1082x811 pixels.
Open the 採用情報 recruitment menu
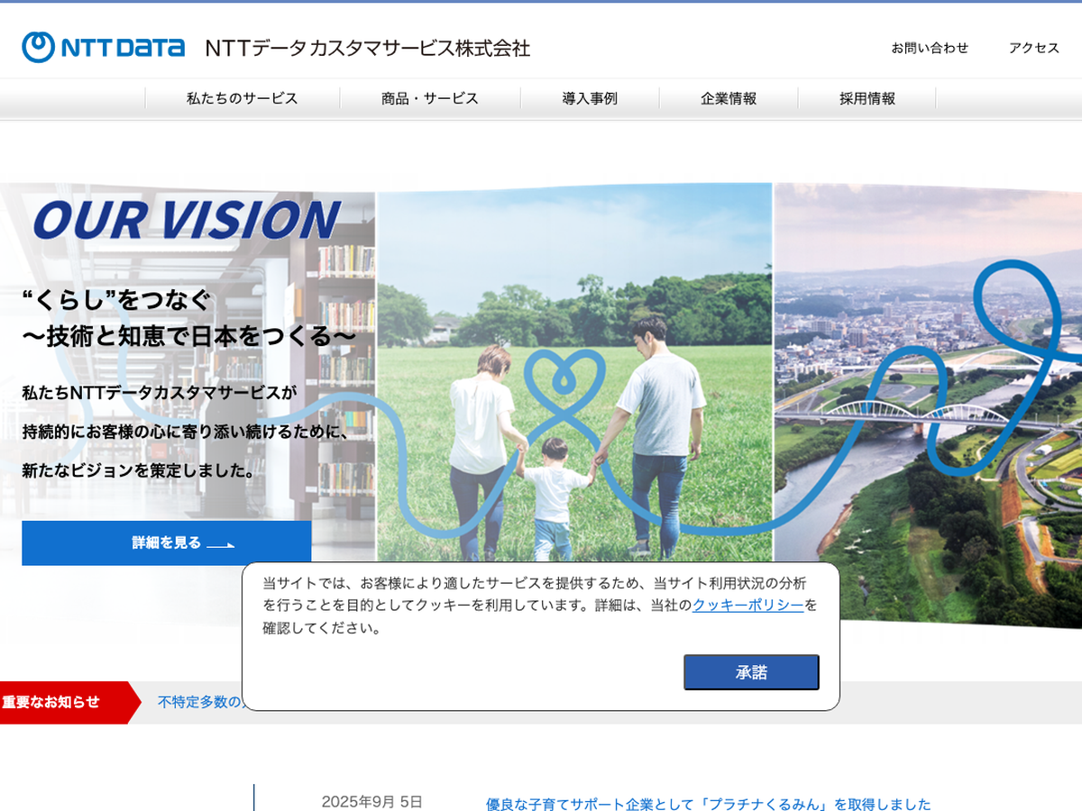pos(867,99)
